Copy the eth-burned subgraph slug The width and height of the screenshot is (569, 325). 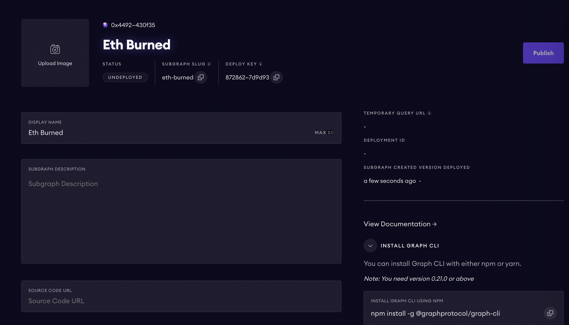point(201,77)
